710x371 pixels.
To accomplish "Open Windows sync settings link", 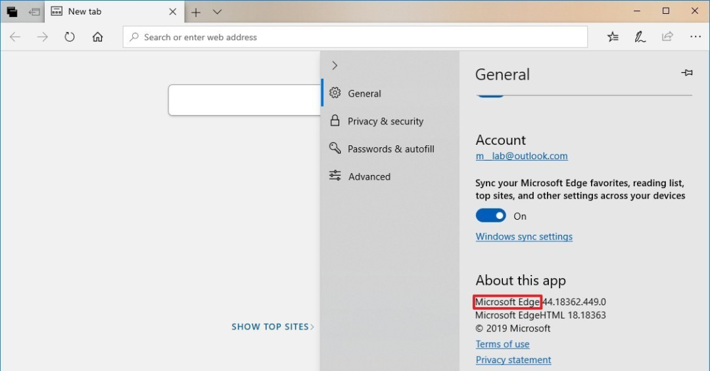I will tap(524, 236).
